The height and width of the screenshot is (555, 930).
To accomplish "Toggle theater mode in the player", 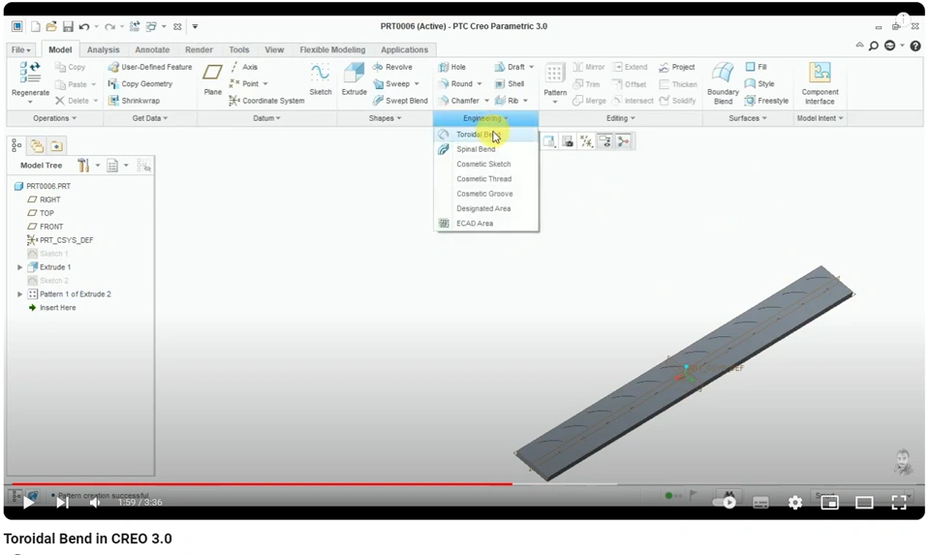I will [x=864, y=503].
